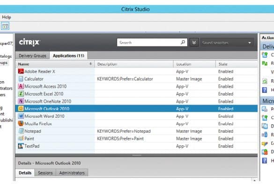
Task: Click the show/hide action pane toolbar icon
Action: coord(5,26)
